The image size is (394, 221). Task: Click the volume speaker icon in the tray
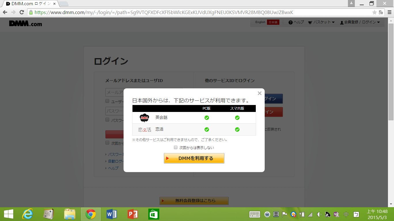coord(319,214)
